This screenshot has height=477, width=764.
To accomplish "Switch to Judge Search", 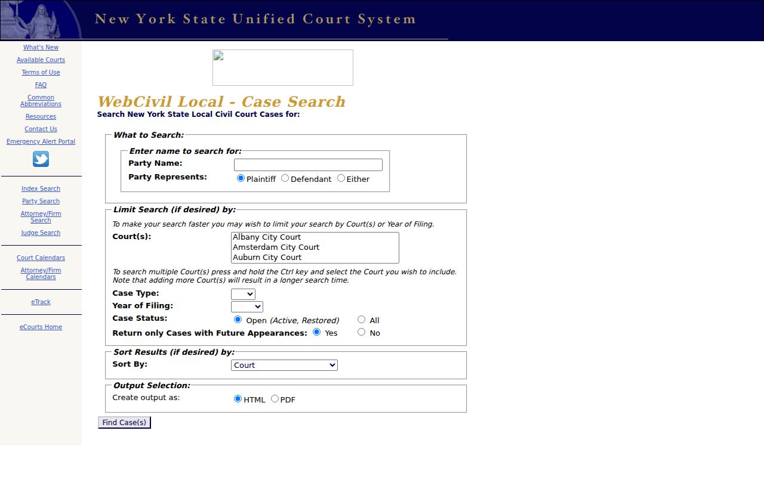I will (41, 233).
